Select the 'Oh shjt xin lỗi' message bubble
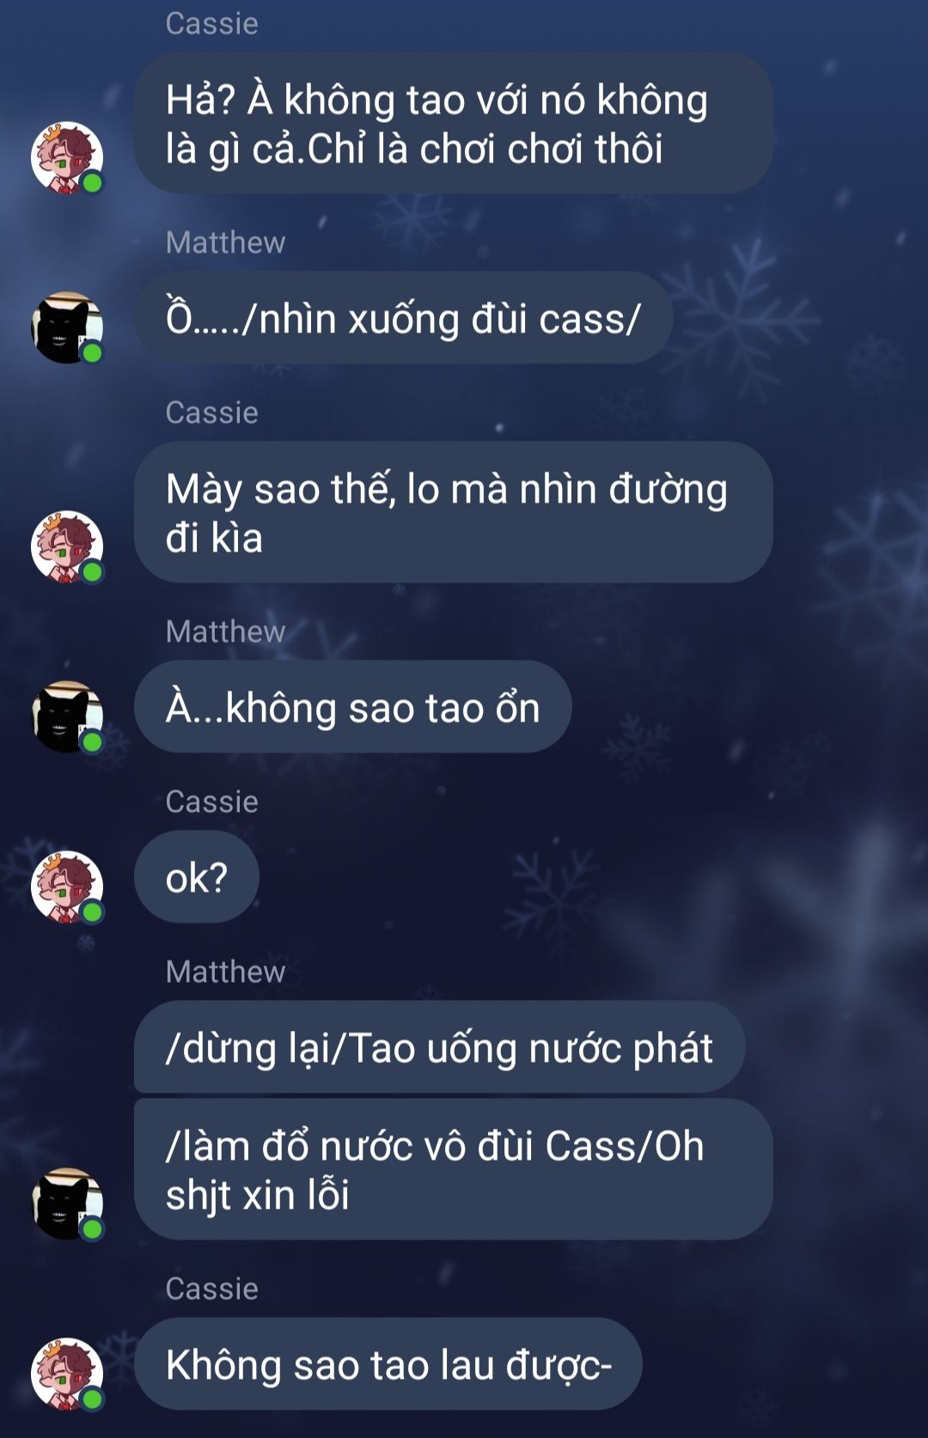 coord(454,1169)
